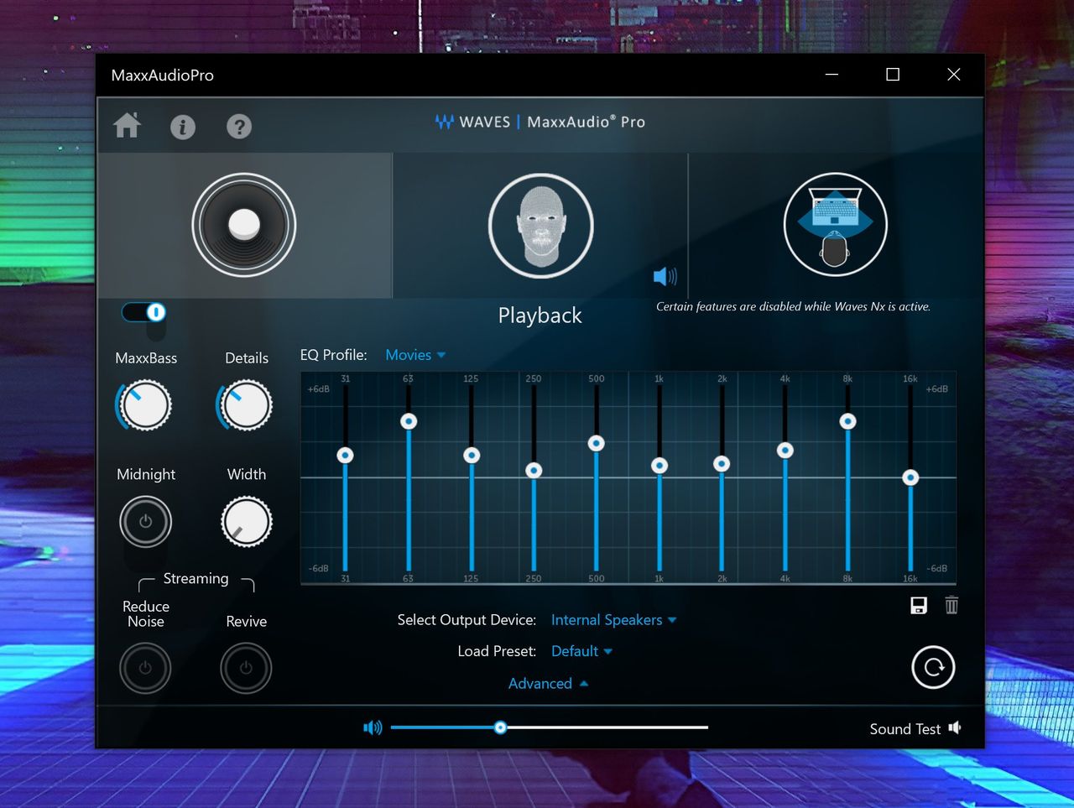Click the master volume slider handle
Screen dimensions: 1074x808
coord(500,727)
